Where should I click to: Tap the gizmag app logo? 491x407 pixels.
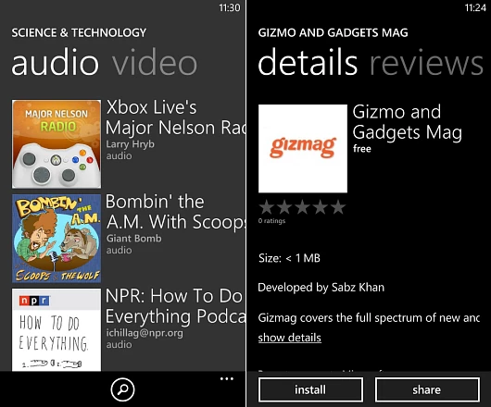[x=303, y=149]
